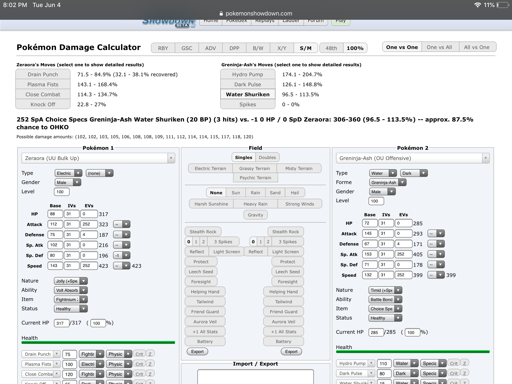Open the Zeraora (UU Bulk Up) set dropdown
The width and height of the screenshot is (512, 384).
pos(98,158)
